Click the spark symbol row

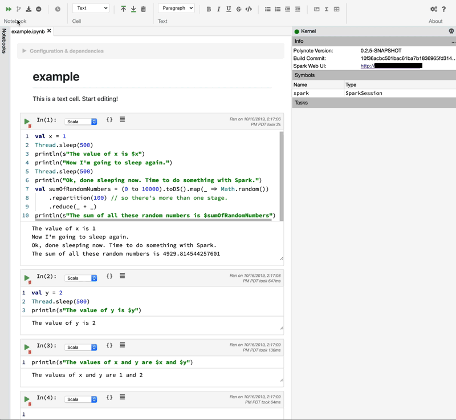pyautogui.click(x=374, y=93)
